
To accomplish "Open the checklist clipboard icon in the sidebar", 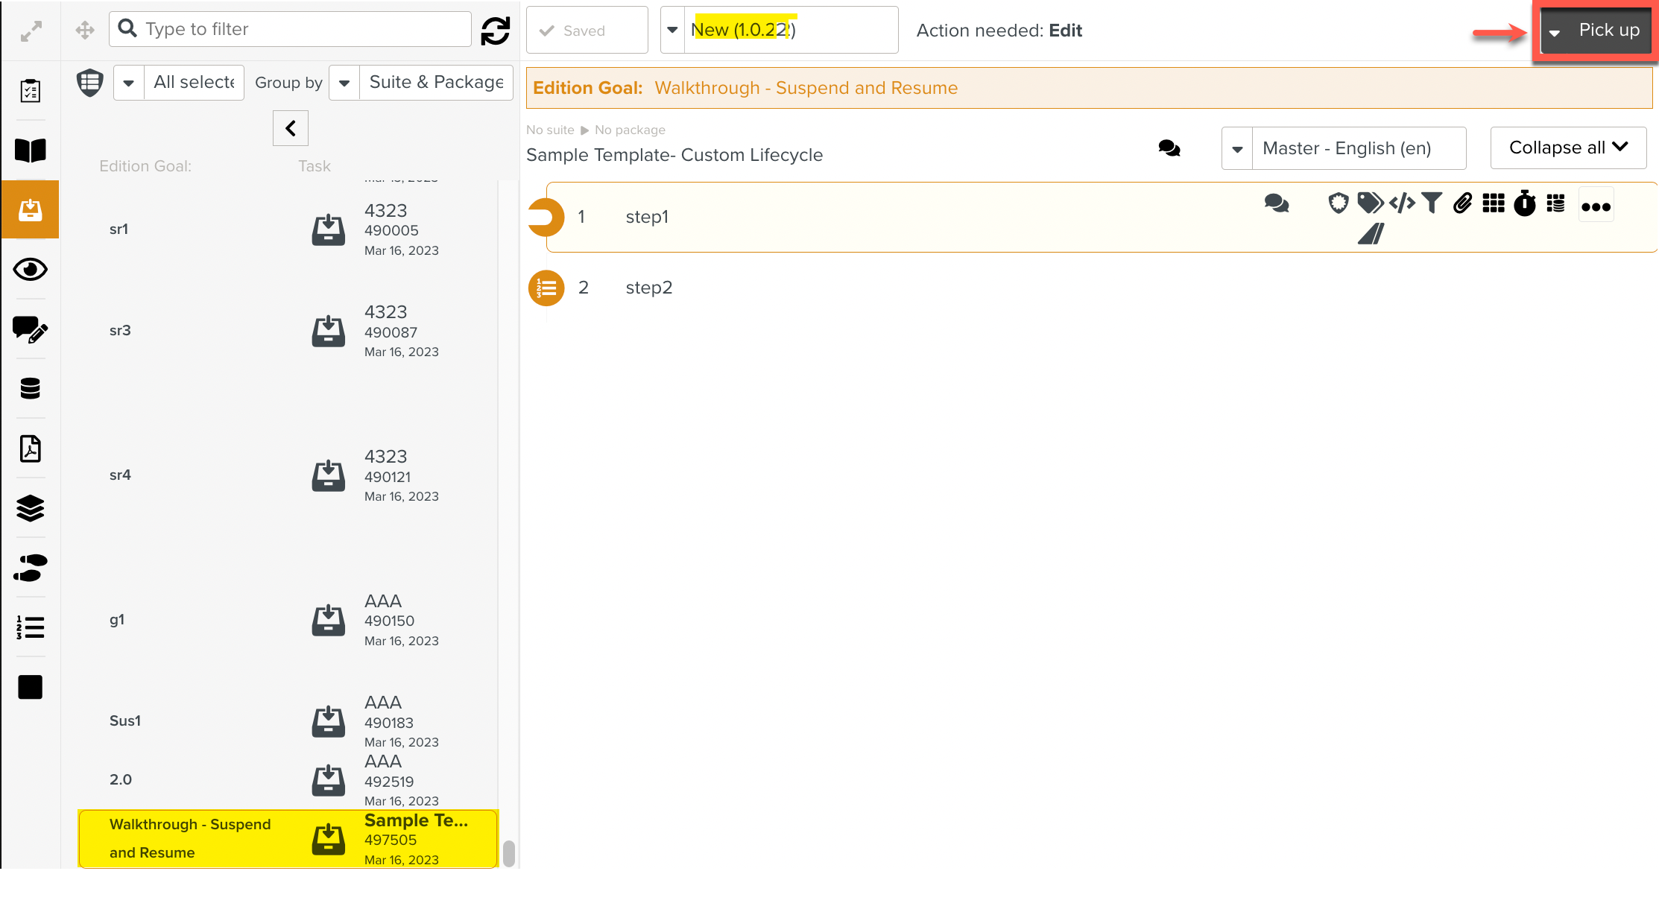I will [30, 91].
